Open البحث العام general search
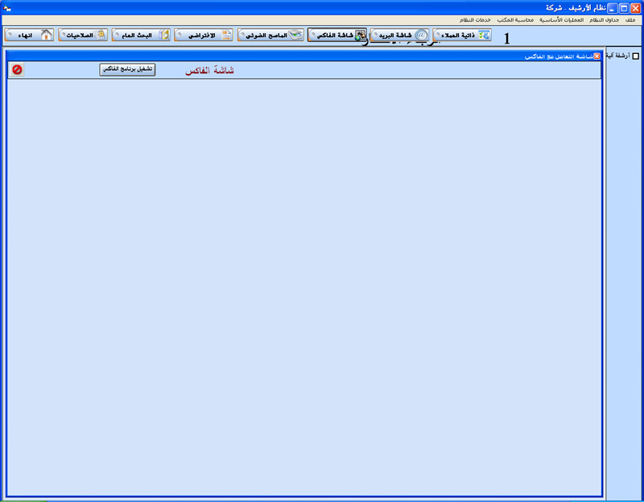 coord(142,35)
